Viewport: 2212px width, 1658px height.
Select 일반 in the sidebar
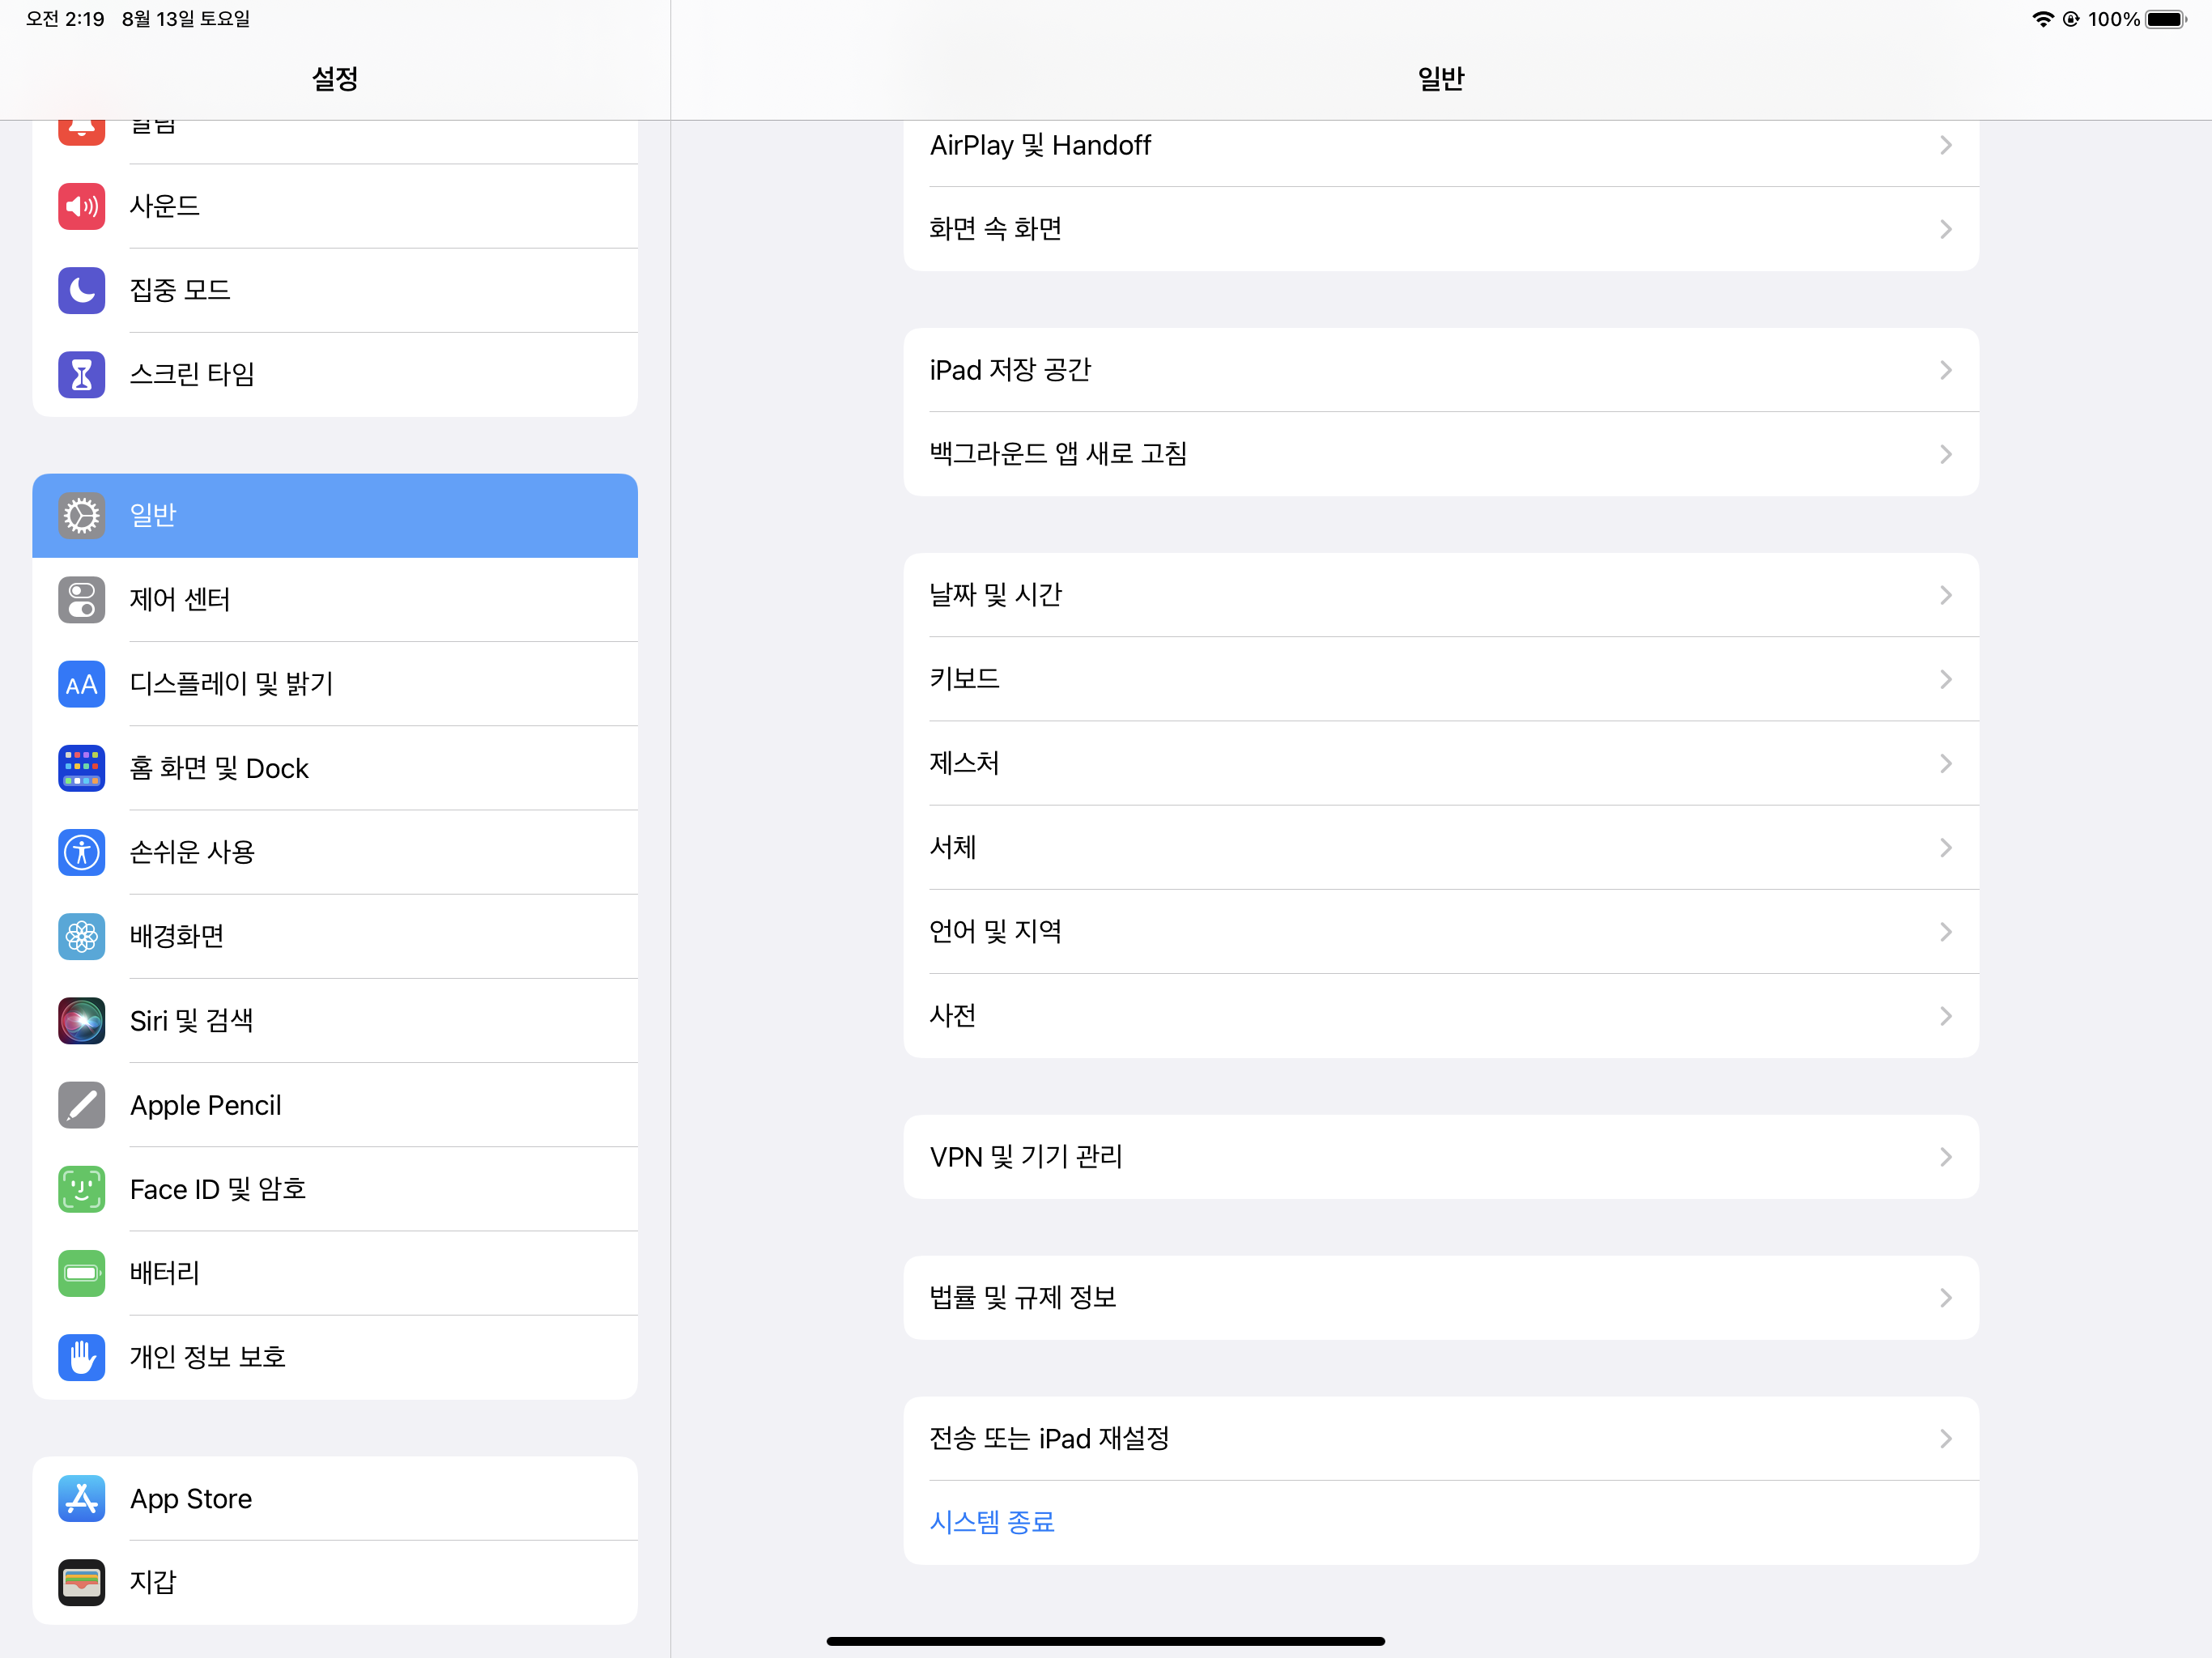[x=335, y=515]
